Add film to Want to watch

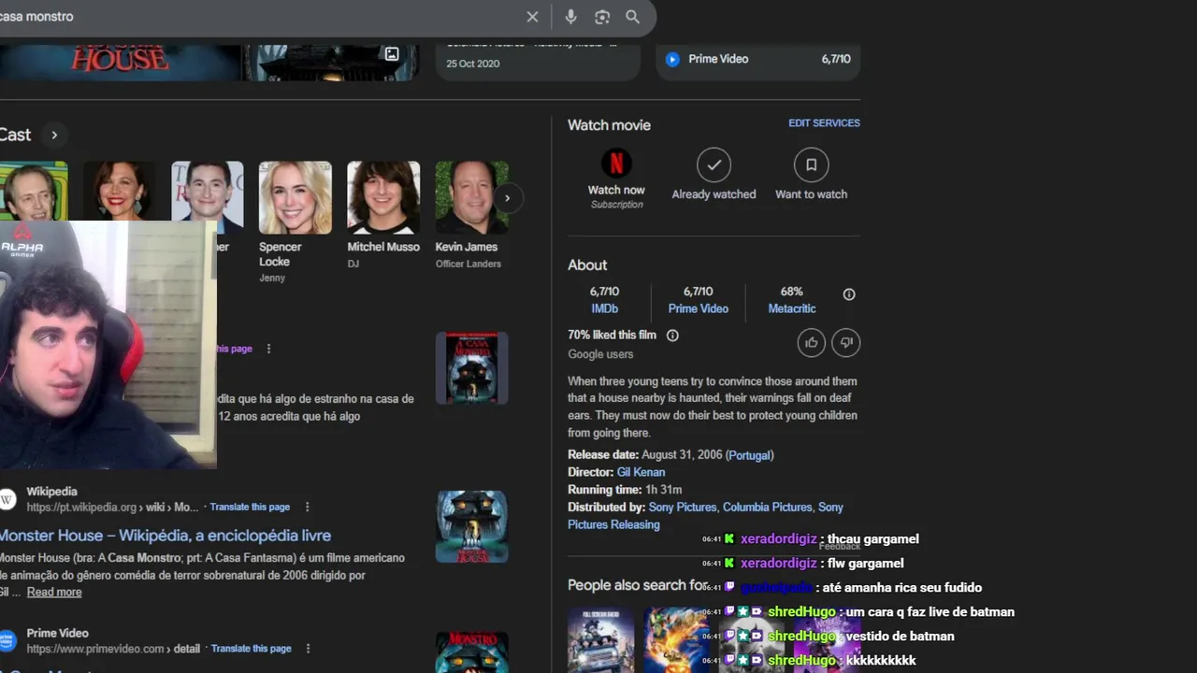(x=811, y=165)
